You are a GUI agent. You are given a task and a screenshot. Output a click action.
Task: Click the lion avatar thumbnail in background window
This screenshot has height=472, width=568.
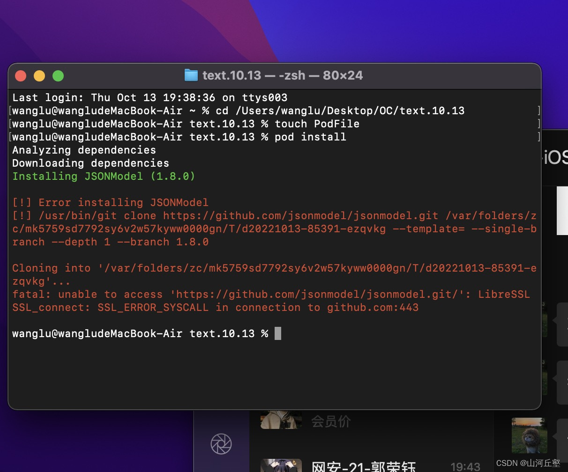[x=529, y=435]
